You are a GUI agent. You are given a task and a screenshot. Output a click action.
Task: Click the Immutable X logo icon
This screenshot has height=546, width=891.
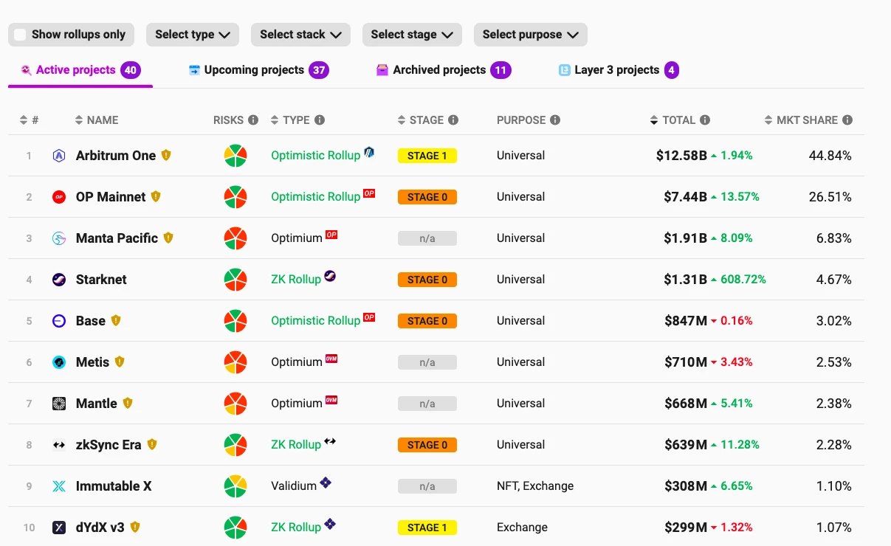pos(59,486)
